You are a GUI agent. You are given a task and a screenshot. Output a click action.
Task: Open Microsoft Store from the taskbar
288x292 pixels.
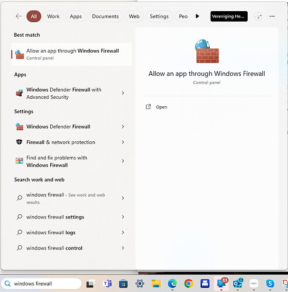123,284
